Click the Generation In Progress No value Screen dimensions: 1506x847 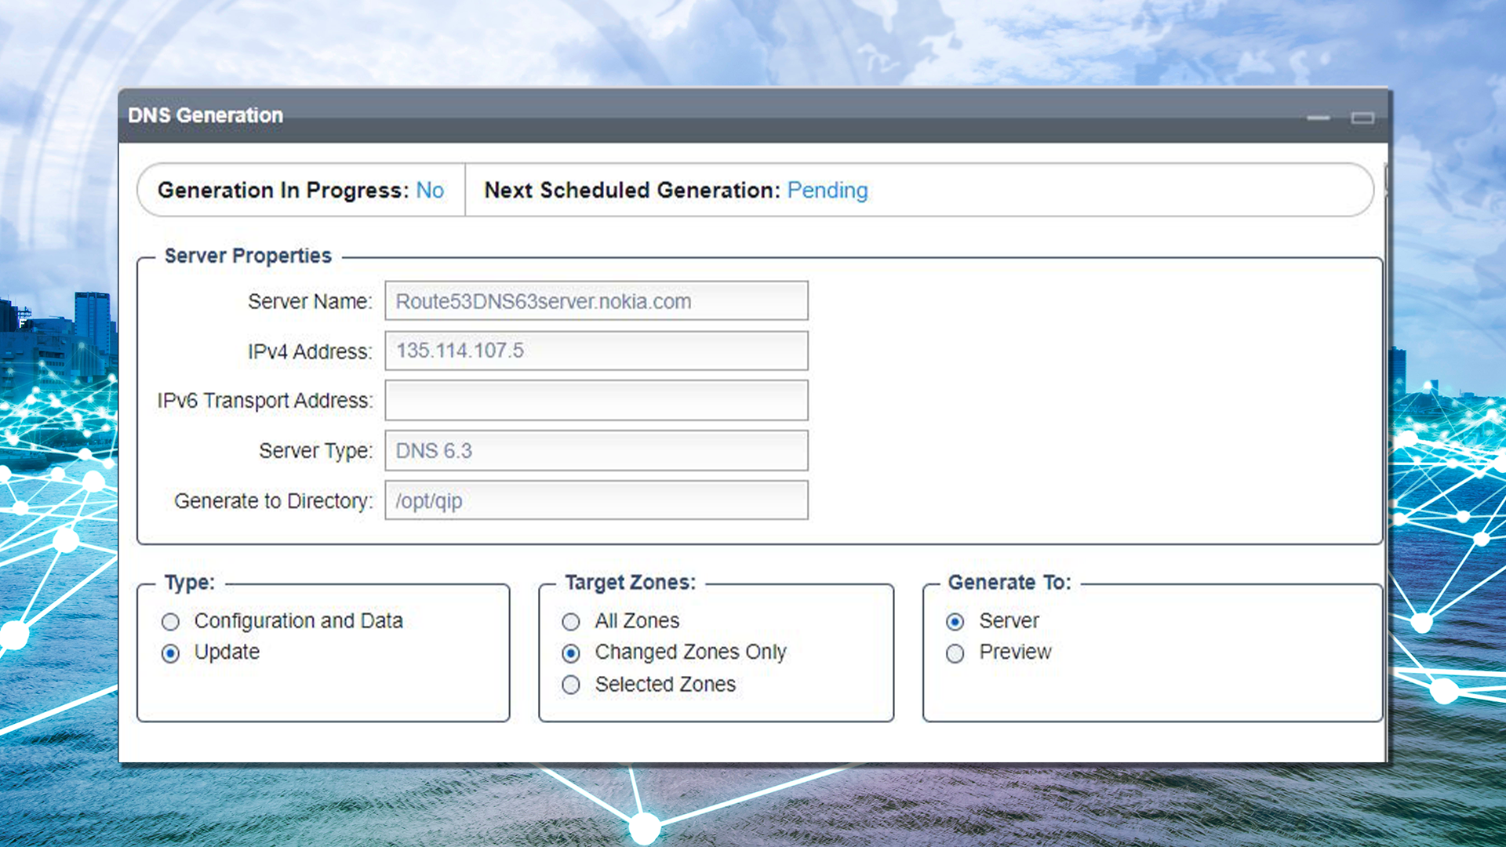tap(430, 191)
